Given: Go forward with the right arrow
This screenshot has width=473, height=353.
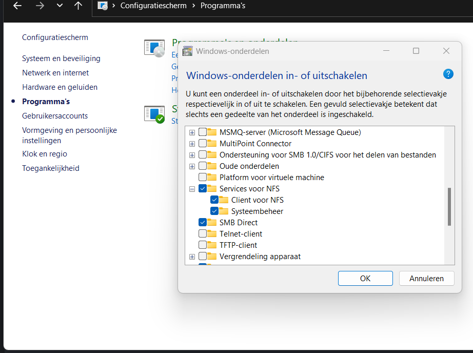Looking at the screenshot, I should point(40,6).
